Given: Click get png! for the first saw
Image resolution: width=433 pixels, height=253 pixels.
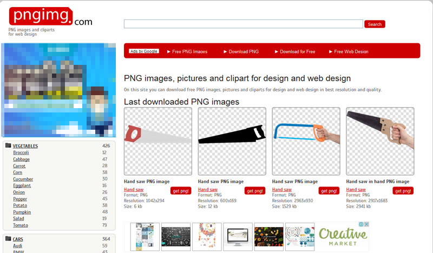Looking at the screenshot, I should (181, 191).
